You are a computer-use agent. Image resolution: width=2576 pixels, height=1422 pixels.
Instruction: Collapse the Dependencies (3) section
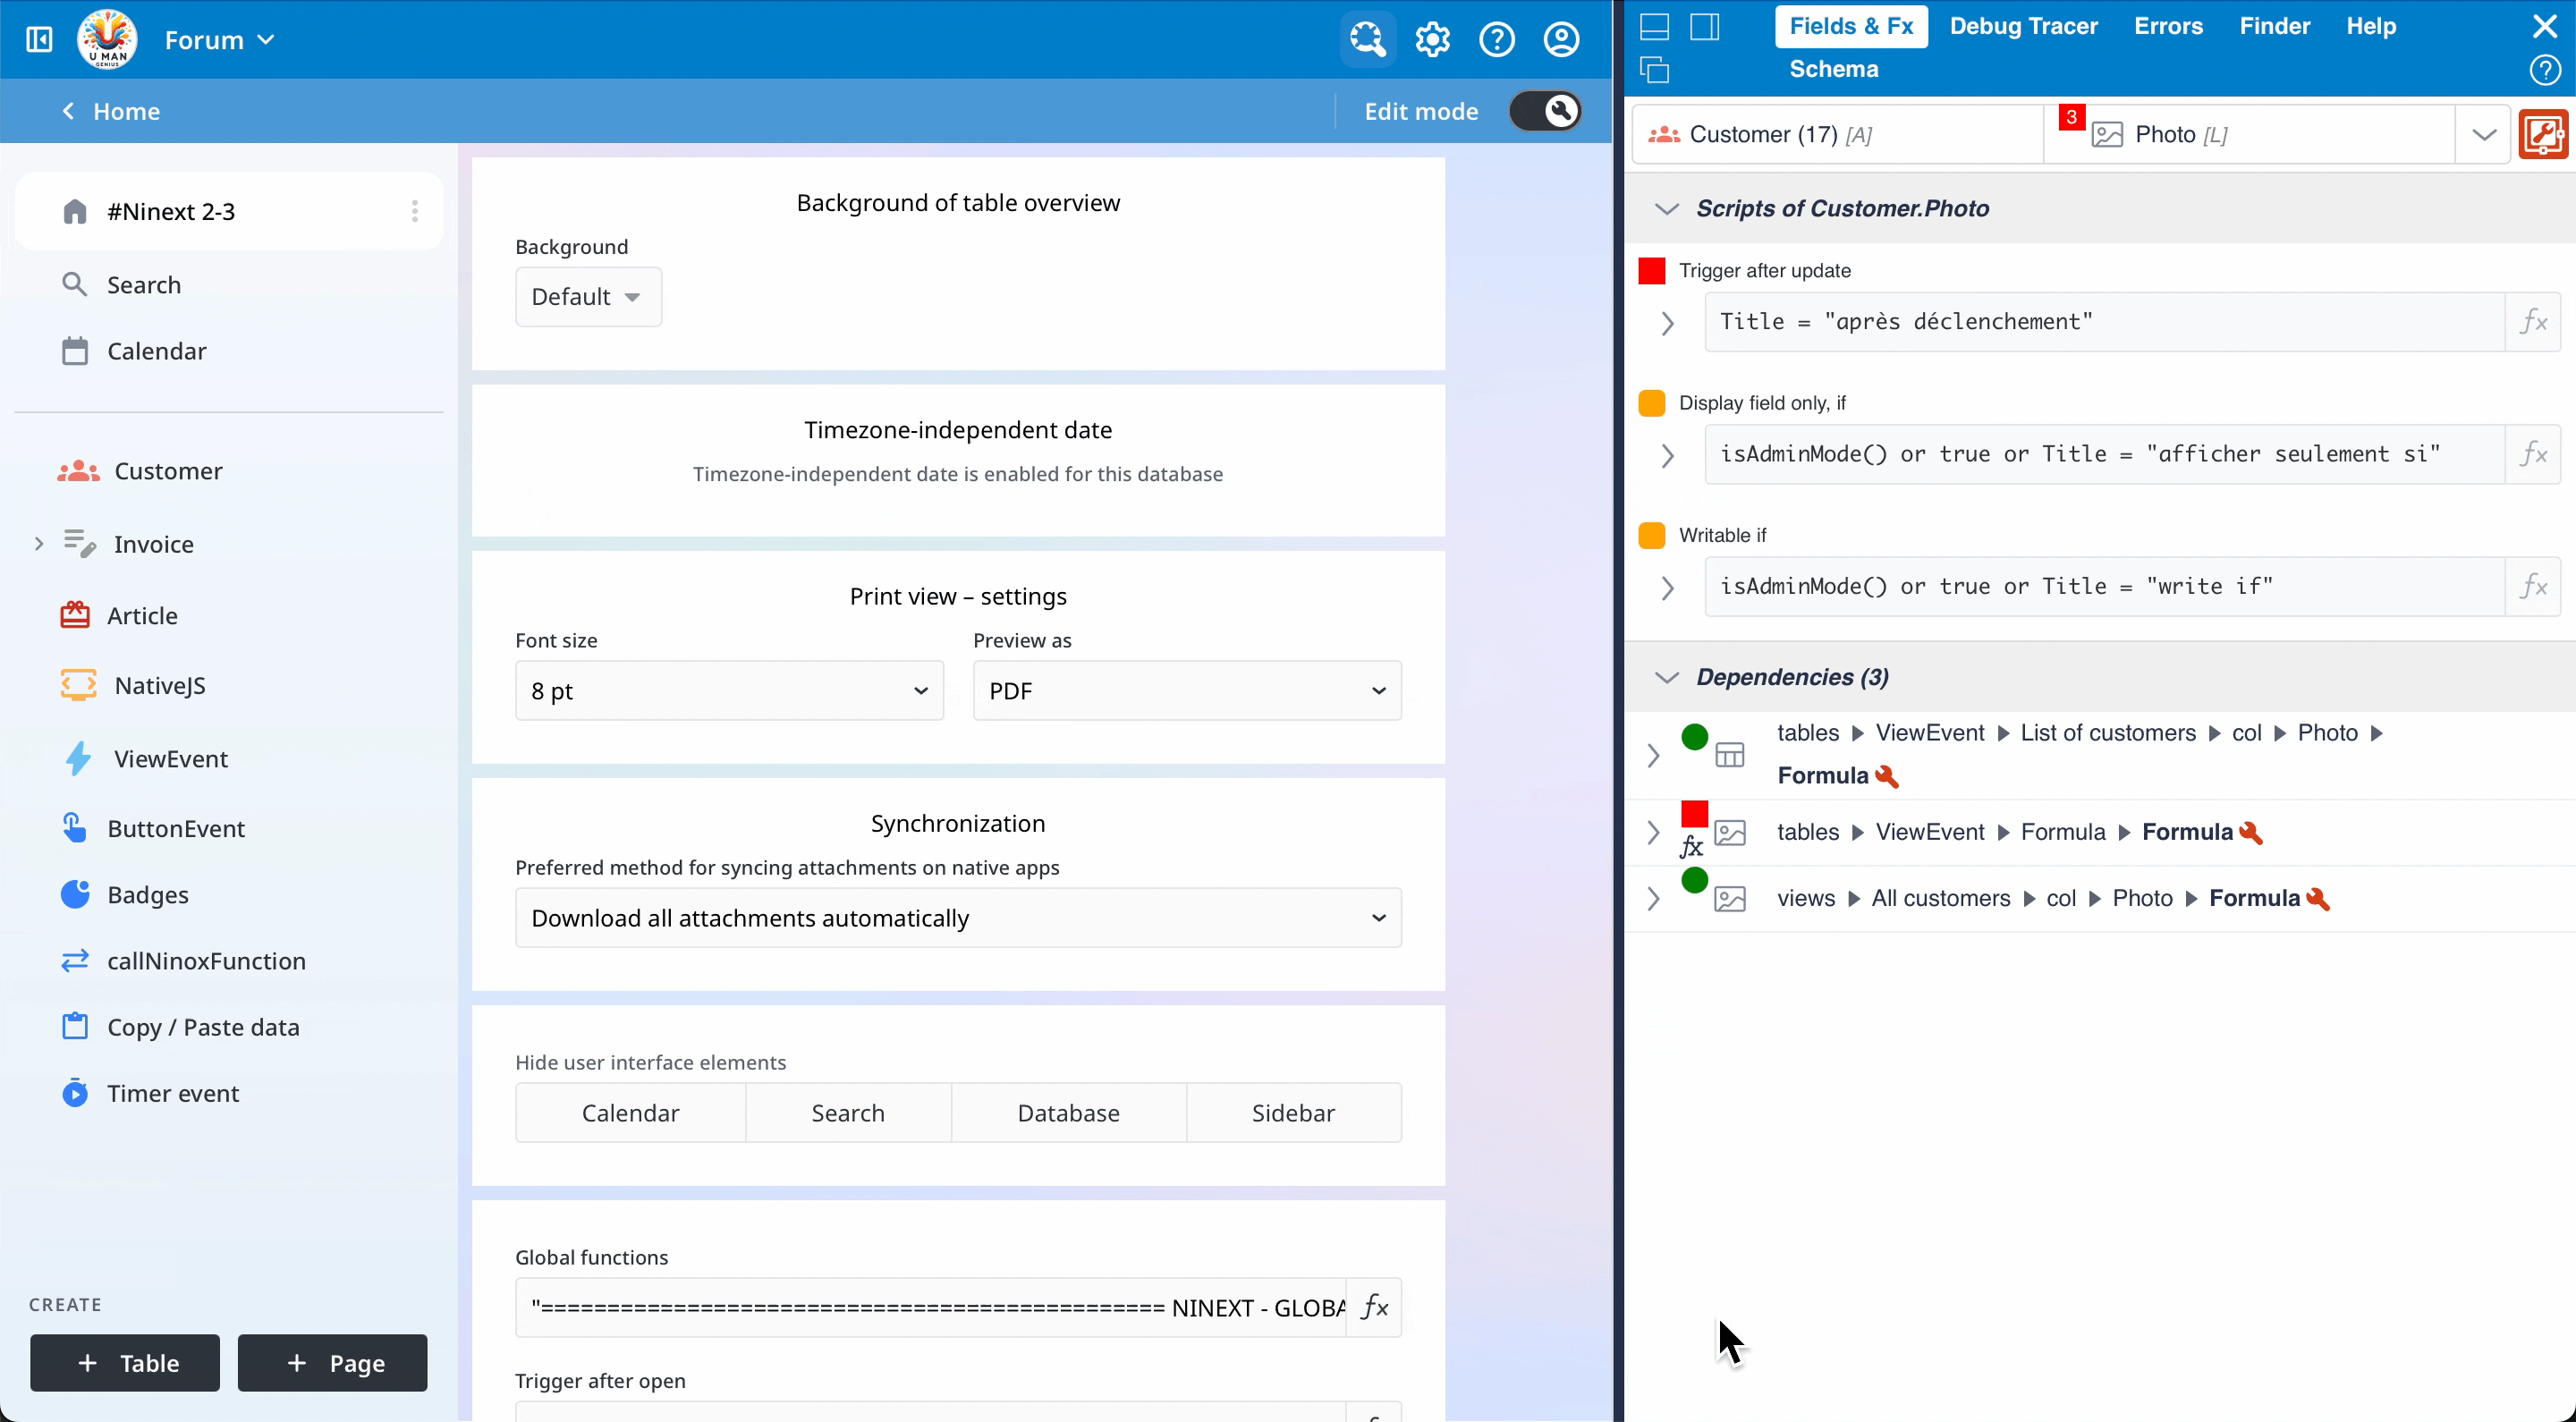click(x=1666, y=678)
